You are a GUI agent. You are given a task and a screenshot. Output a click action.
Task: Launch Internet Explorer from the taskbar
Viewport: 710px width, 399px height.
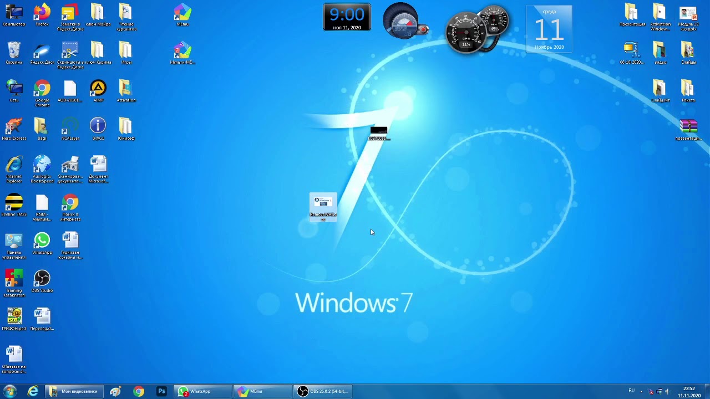click(x=33, y=391)
